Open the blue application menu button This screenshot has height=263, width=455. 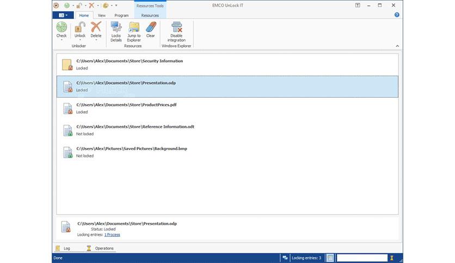(x=63, y=15)
